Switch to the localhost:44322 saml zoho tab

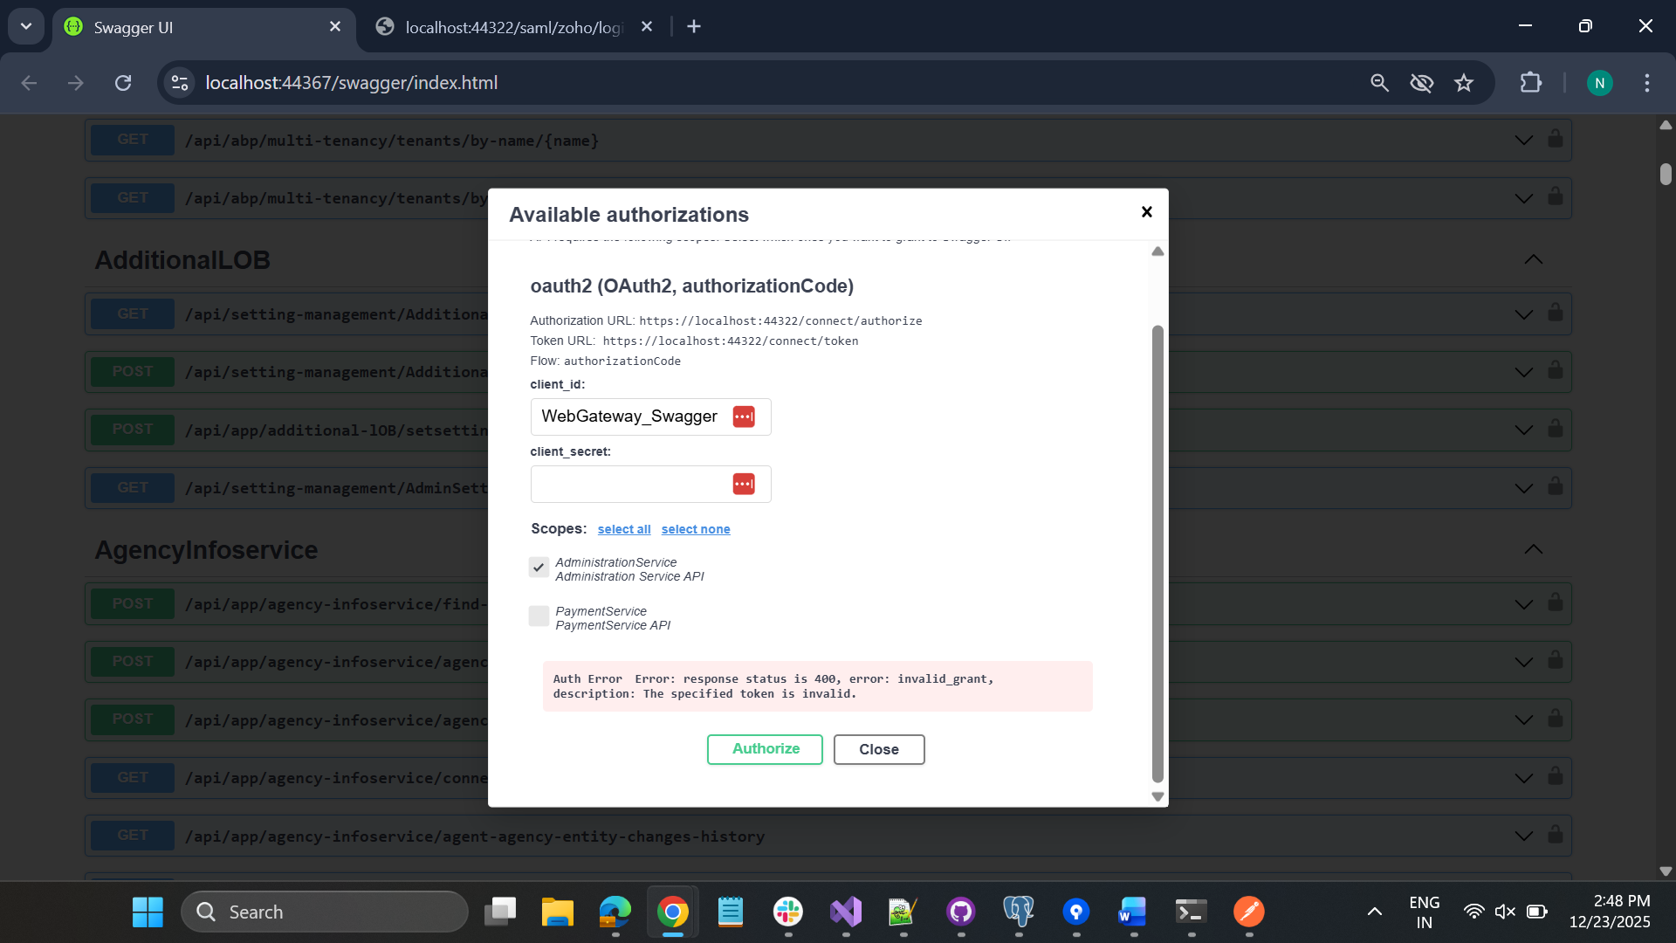[x=513, y=27]
